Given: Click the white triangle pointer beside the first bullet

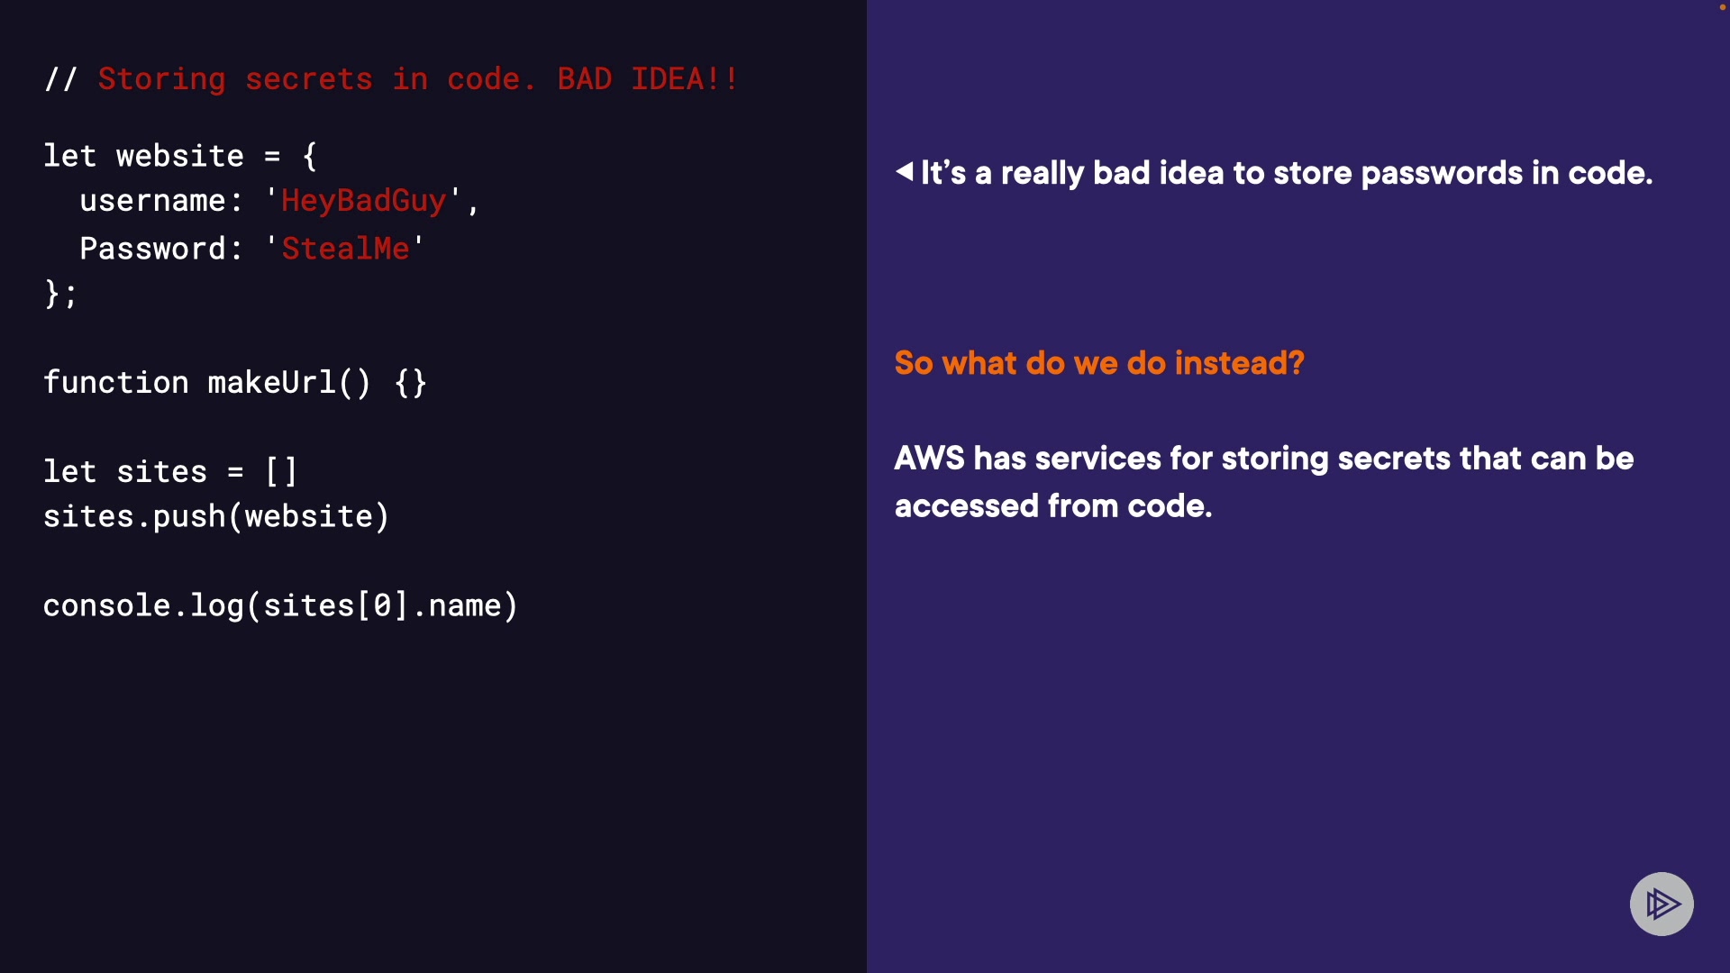Looking at the screenshot, I should [x=905, y=171].
